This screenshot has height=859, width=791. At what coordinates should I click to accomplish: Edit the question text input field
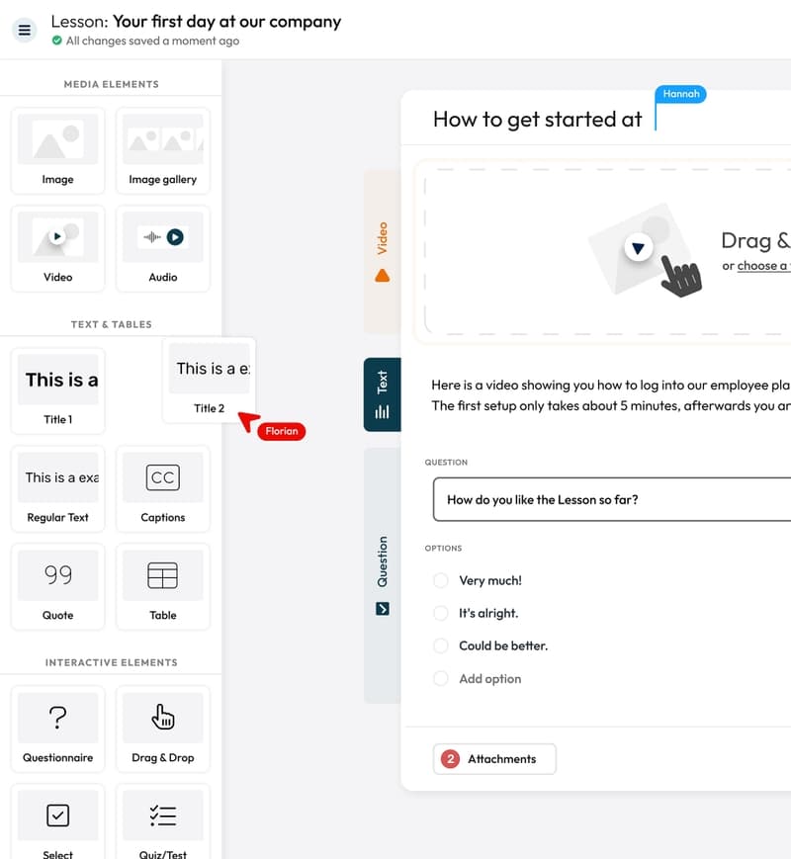pyautogui.click(x=613, y=499)
